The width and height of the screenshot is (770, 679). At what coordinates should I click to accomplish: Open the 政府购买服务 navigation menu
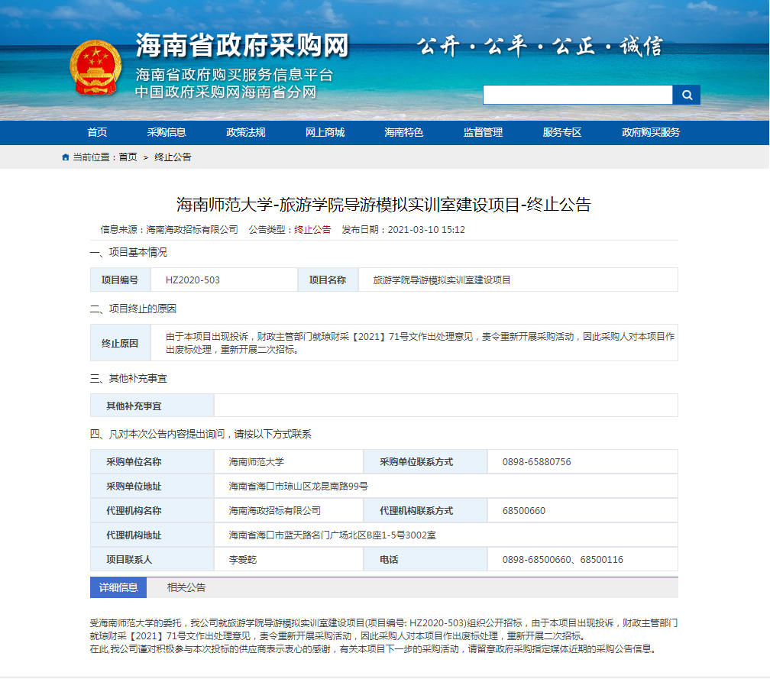click(651, 133)
